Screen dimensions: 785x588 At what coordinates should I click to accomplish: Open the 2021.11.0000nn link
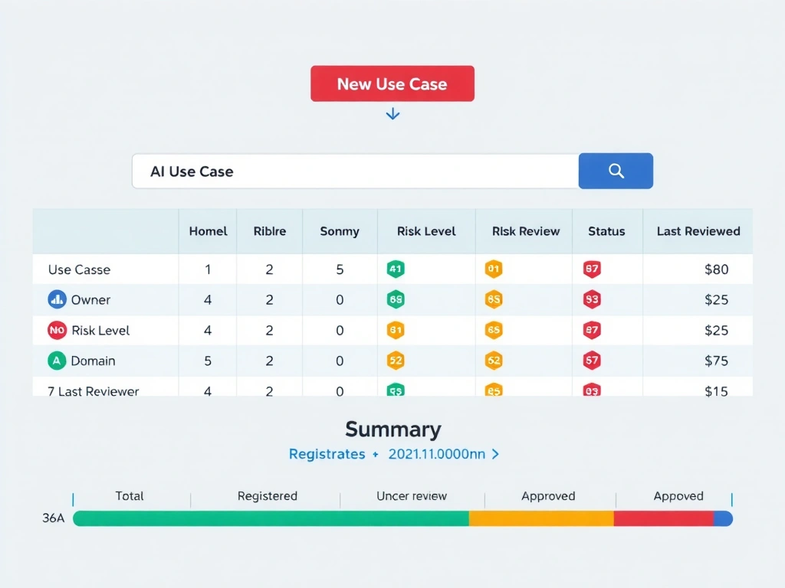pyautogui.click(x=436, y=454)
